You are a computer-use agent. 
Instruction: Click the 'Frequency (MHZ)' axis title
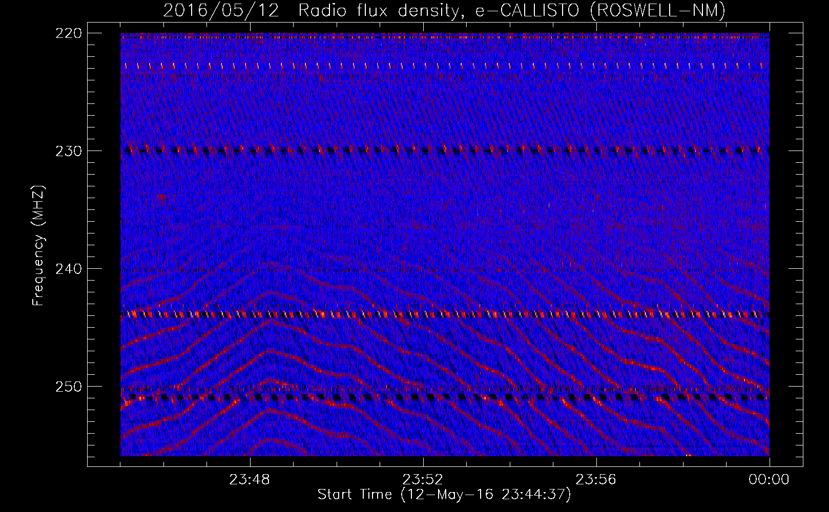point(38,245)
